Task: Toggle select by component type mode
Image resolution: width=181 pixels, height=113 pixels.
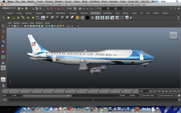Action: 40,8
